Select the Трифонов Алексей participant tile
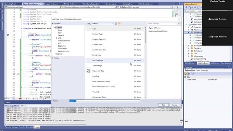Viewport: 233px width, 131px height. [x=217, y=37]
